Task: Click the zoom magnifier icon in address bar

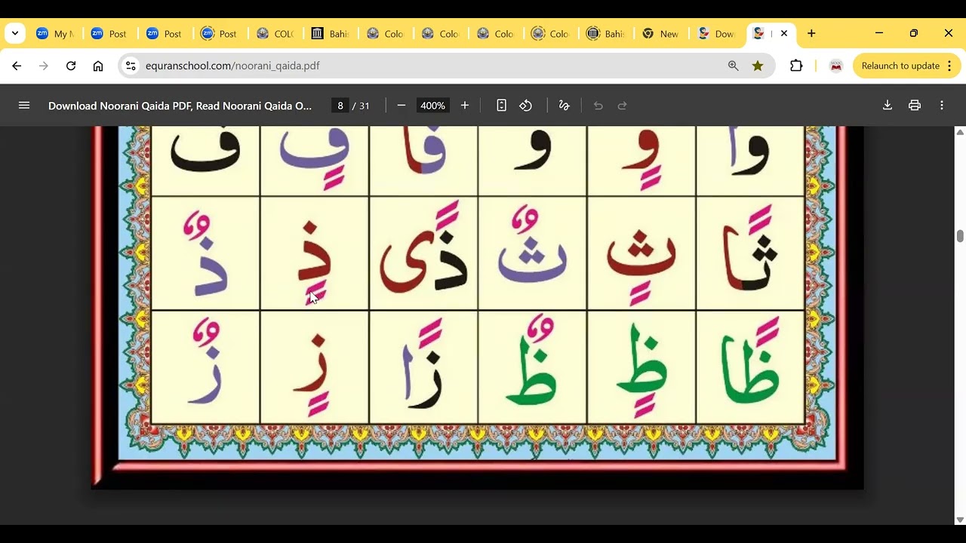Action: (734, 66)
